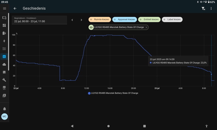Open the History chart icon in sidebar
The width and height of the screenshot is (217, 130).
[4, 57]
